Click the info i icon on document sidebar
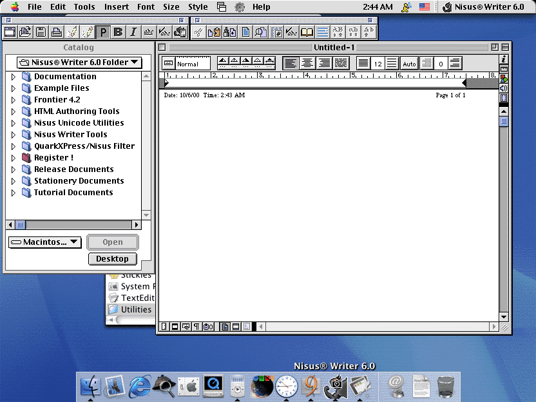Viewport: 536px width, 402px height. click(504, 59)
